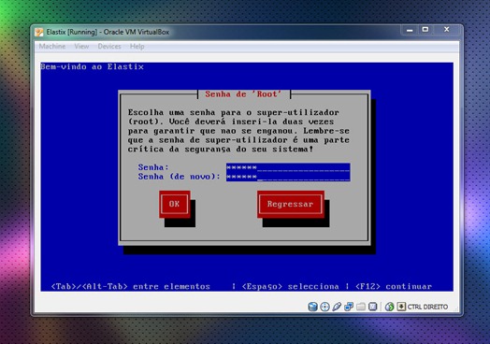Click the optical CD drive status icon
The height and width of the screenshot is (344, 490).
click(325, 307)
